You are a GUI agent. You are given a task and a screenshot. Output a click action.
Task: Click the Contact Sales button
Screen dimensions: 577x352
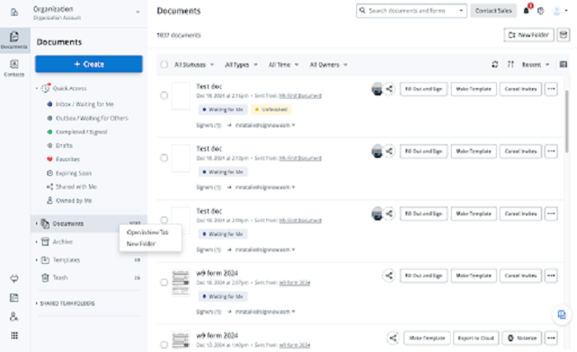click(493, 11)
